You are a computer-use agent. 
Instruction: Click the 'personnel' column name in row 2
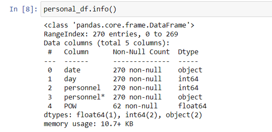tap(82, 88)
